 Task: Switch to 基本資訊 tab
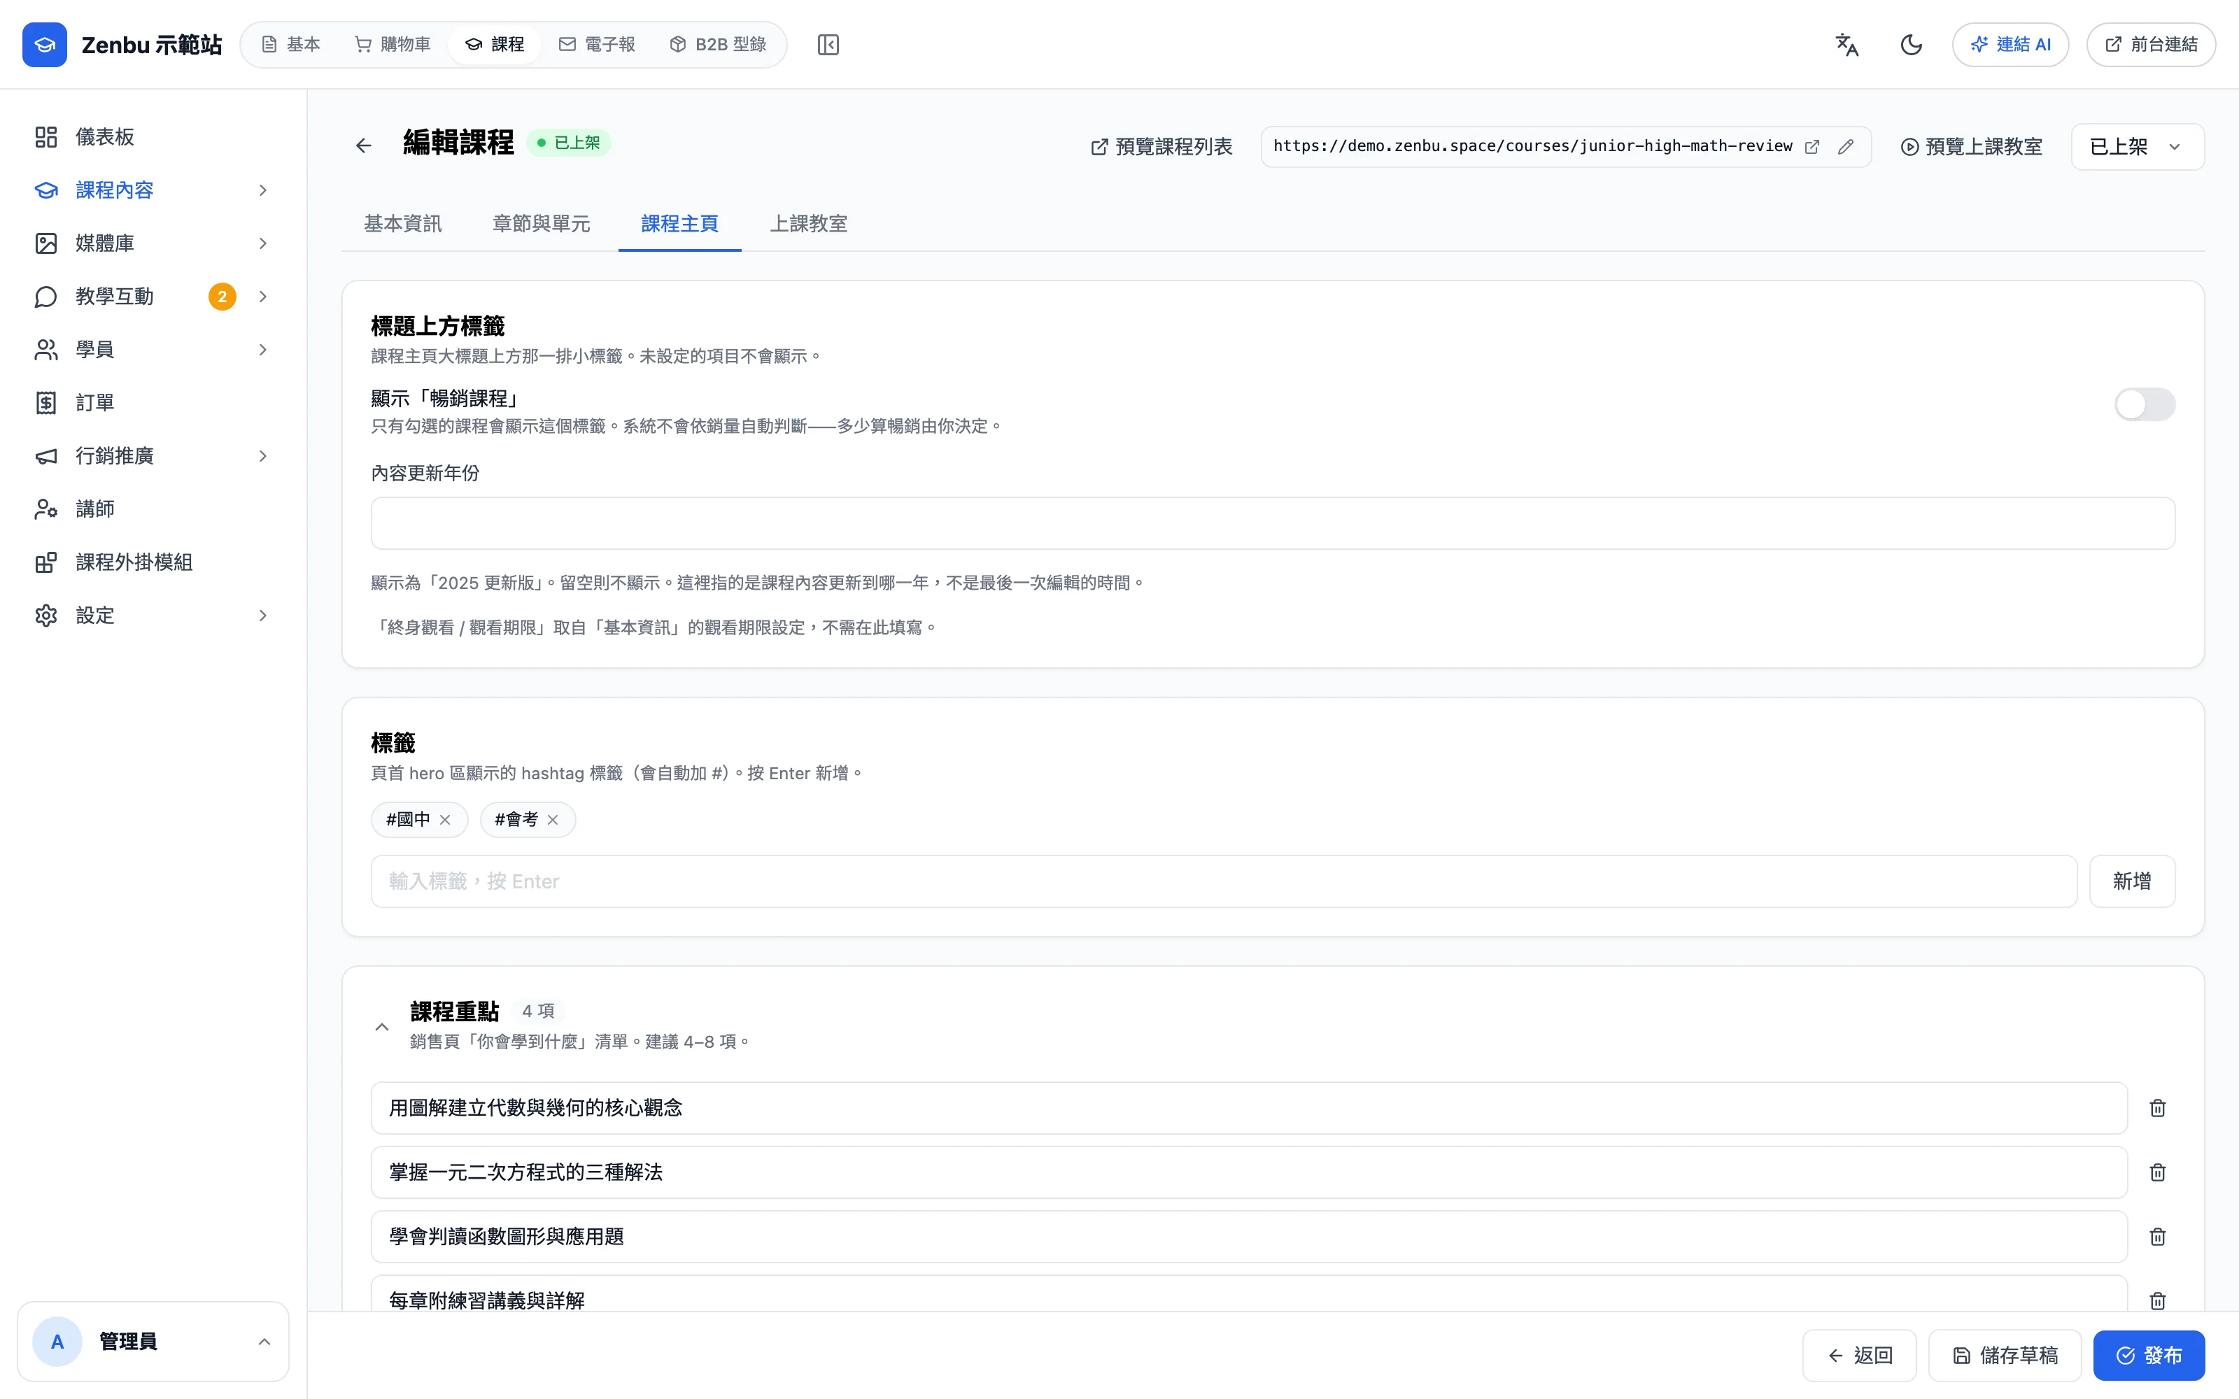coord(402,224)
